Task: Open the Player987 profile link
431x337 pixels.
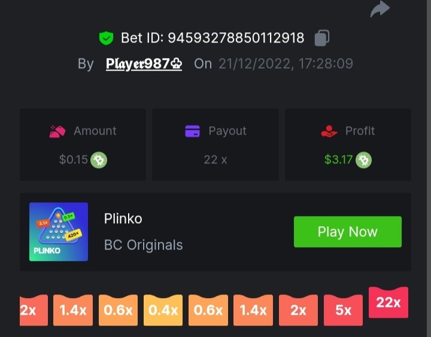Action: pos(144,64)
